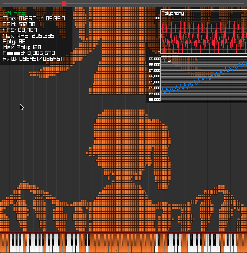Click the 100 label on Polyphony axis
The height and width of the screenshot is (253, 247).
[157, 18]
